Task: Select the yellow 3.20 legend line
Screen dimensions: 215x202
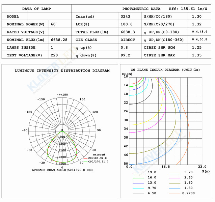Action: [175, 173]
